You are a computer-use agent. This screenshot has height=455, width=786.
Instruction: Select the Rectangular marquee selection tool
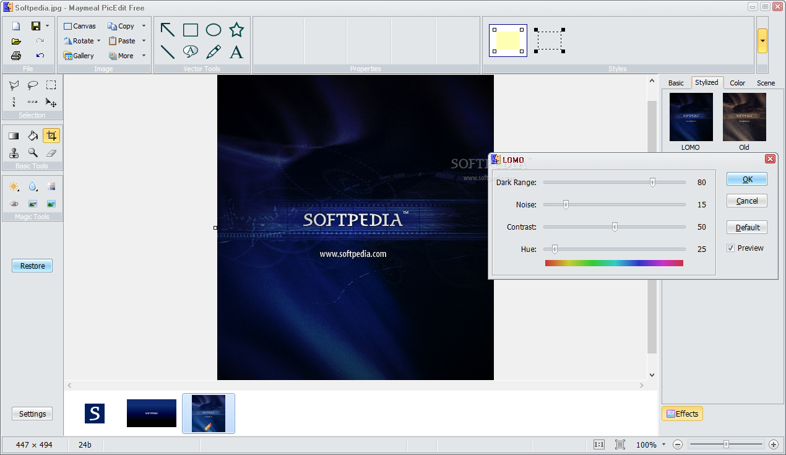click(x=51, y=85)
